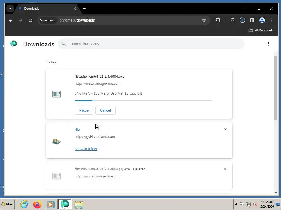The width and height of the screenshot is (281, 210).
Task: Click the scrollbar down arrow
Action: pos(276,193)
